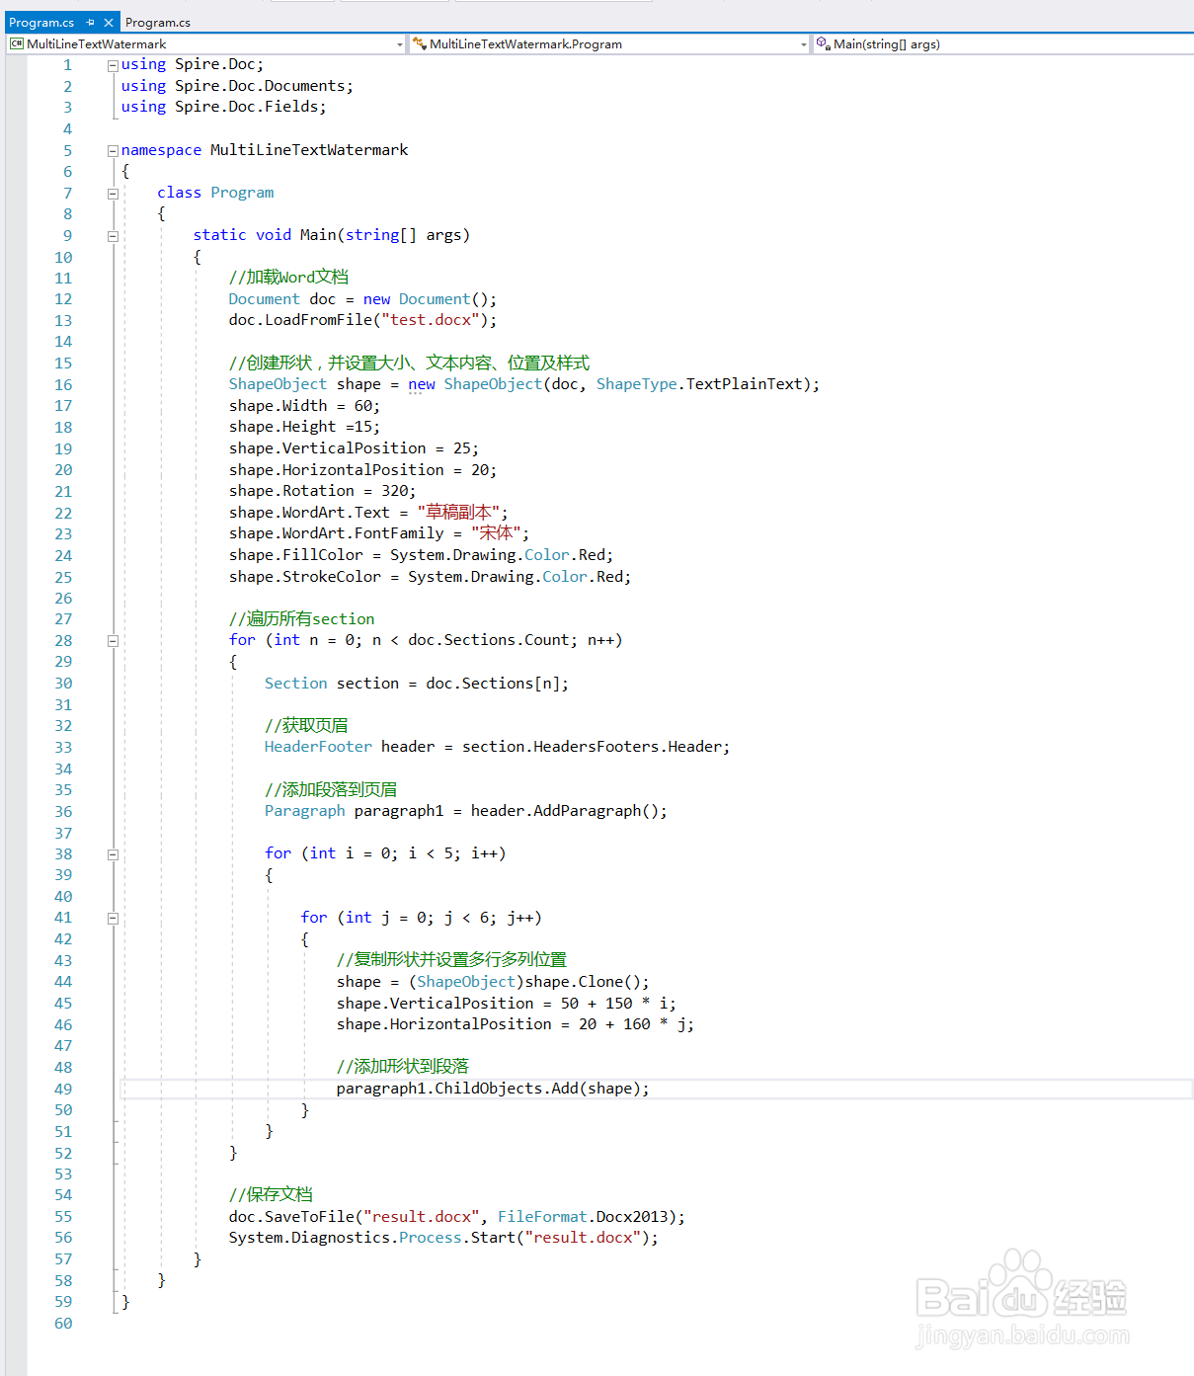Screen dimensions: 1194x1376
Task: Collapse the class Program block
Action: point(113,194)
